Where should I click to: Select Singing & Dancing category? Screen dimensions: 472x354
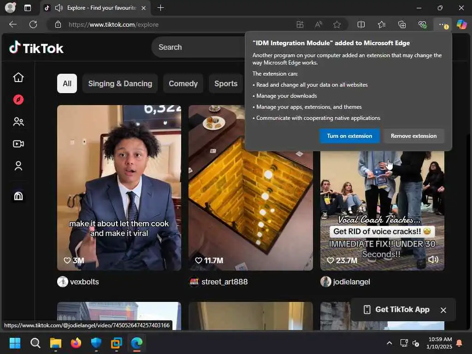point(120,83)
